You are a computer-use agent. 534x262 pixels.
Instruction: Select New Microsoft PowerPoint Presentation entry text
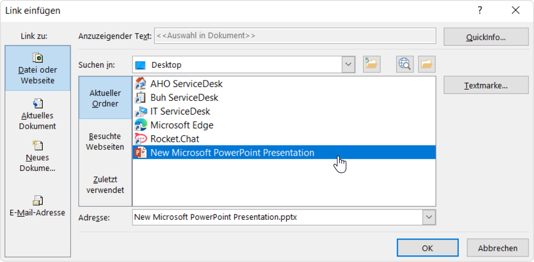click(x=232, y=153)
